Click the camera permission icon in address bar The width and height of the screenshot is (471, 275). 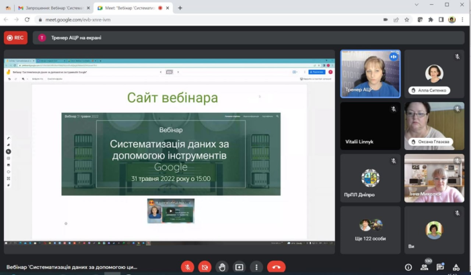(386, 19)
